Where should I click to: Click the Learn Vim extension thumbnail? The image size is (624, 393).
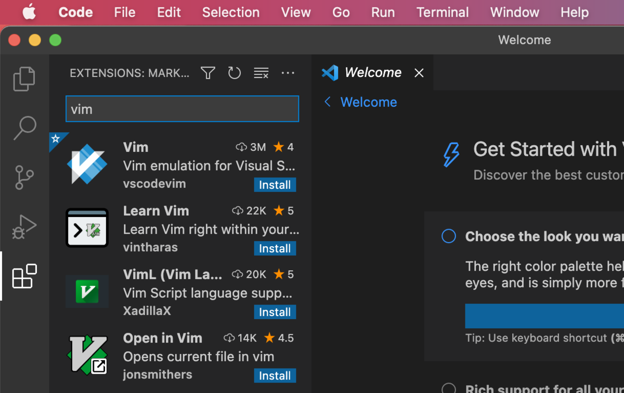87,227
